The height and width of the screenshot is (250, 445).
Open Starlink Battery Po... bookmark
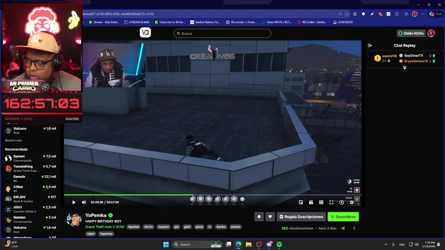(205, 22)
